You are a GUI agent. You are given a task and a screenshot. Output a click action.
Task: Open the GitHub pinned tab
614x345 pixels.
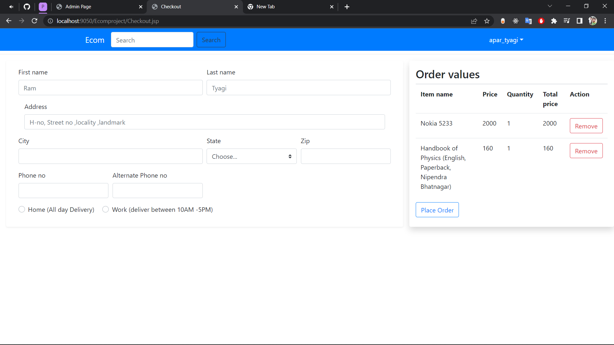pos(27,7)
